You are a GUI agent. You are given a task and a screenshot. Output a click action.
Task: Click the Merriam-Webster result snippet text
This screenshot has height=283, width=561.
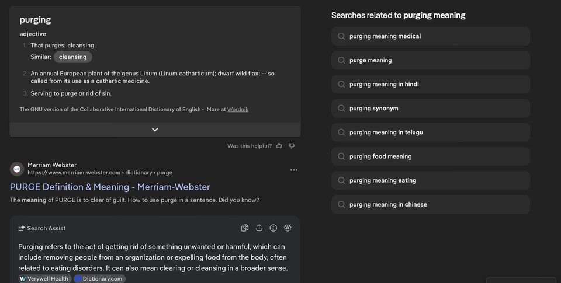point(134,200)
